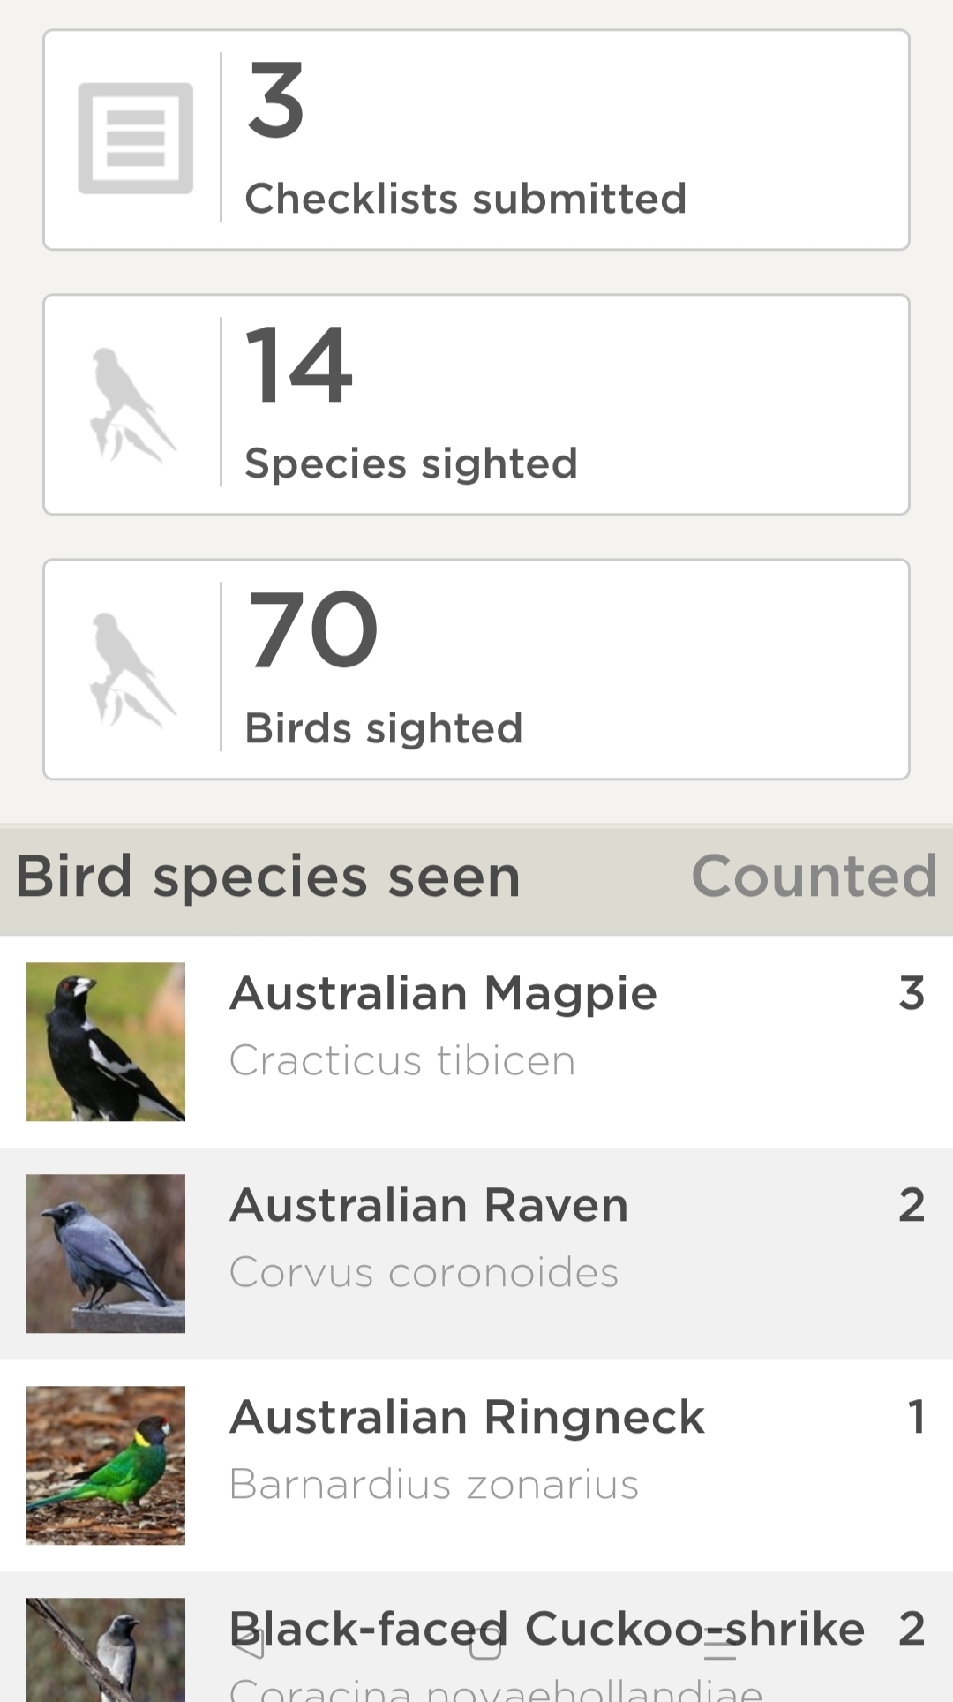
Task: Click the Corvus coronoides scientific name
Action: point(424,1273)
